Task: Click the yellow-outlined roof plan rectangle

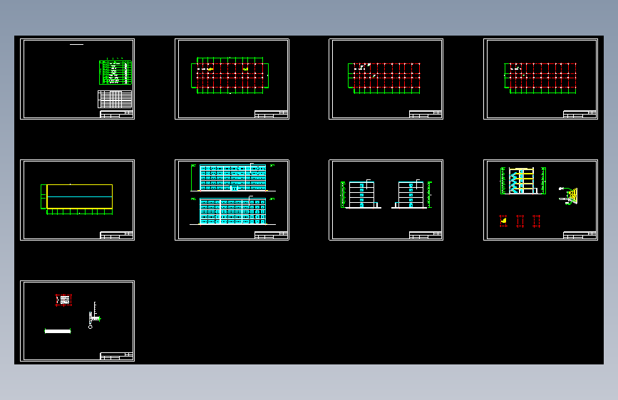Action: [80, 196]
